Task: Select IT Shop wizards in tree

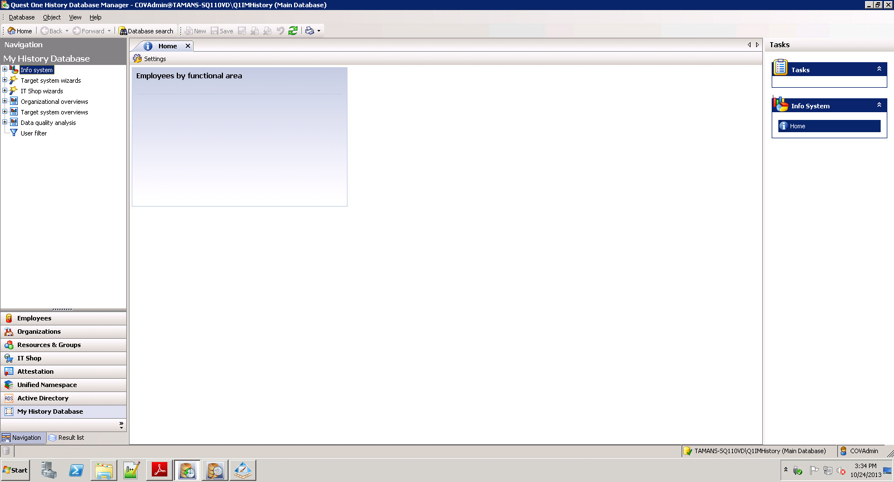Action: coord(42,91)
